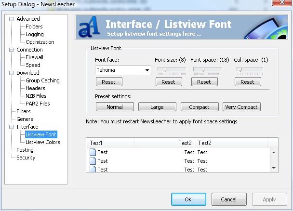Apply the Normal preset
This screenshot has width=293, height=211.
click(x=115, y=107)
